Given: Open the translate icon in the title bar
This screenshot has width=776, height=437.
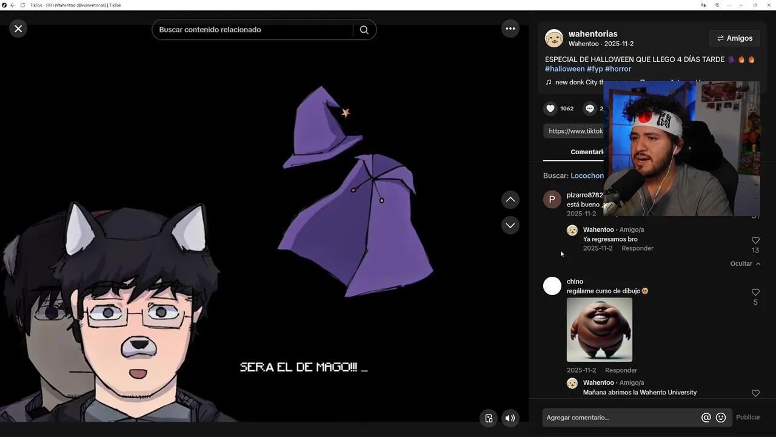Looking at the screenshot, I should click(703, 5).
